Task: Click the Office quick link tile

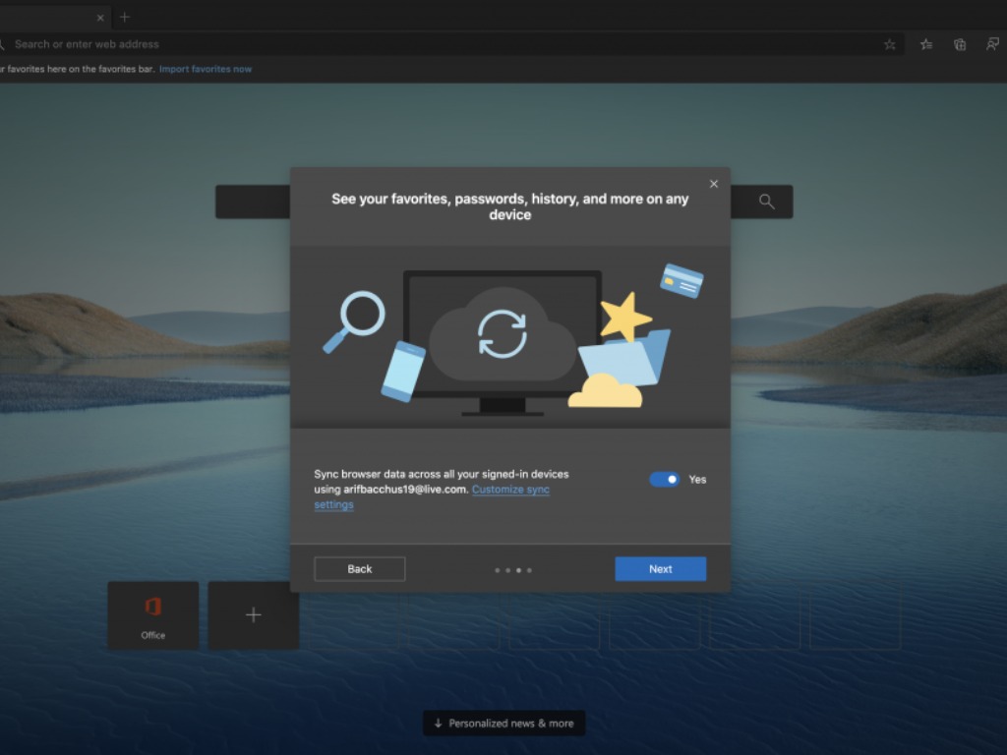Action: point(152,615)
